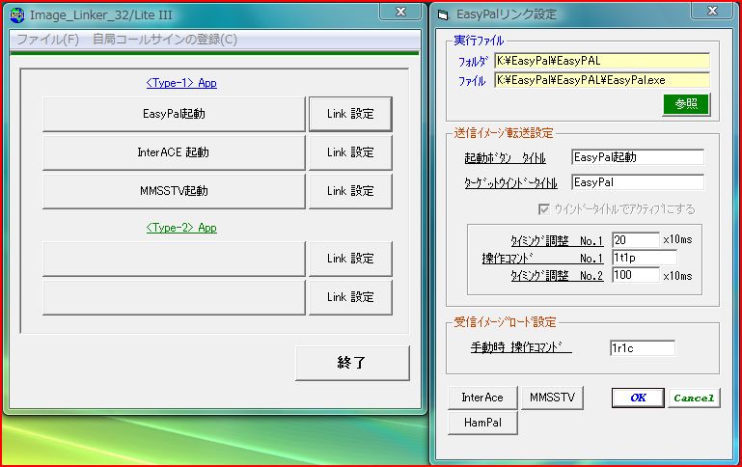Screen dimensions: 742x467
Task: Open the ファイル(F) menu
Action: [x=47, y=40]
